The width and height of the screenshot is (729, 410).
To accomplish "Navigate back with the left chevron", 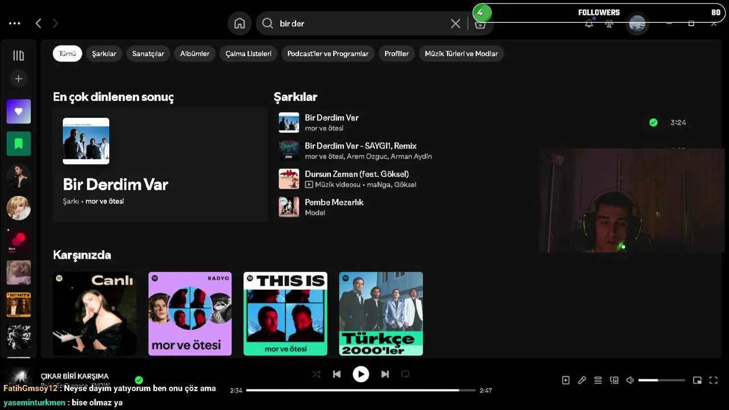I will click(38, 23).
